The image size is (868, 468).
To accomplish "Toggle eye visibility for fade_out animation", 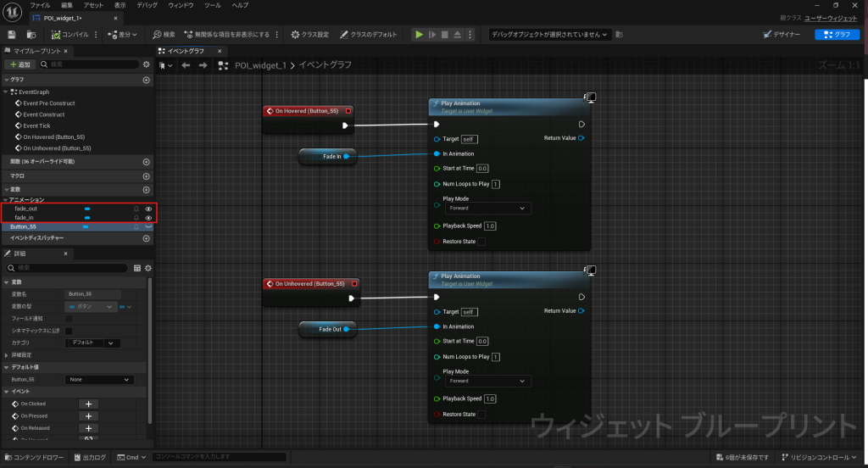I will pyautogui.click(x=148, y=209).
